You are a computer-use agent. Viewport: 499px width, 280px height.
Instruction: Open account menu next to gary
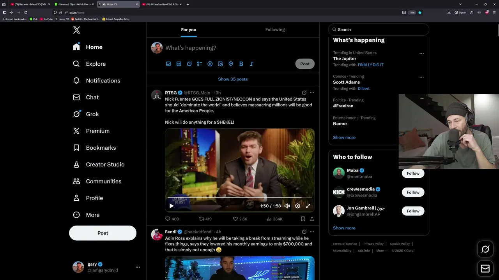click(138, 267)
